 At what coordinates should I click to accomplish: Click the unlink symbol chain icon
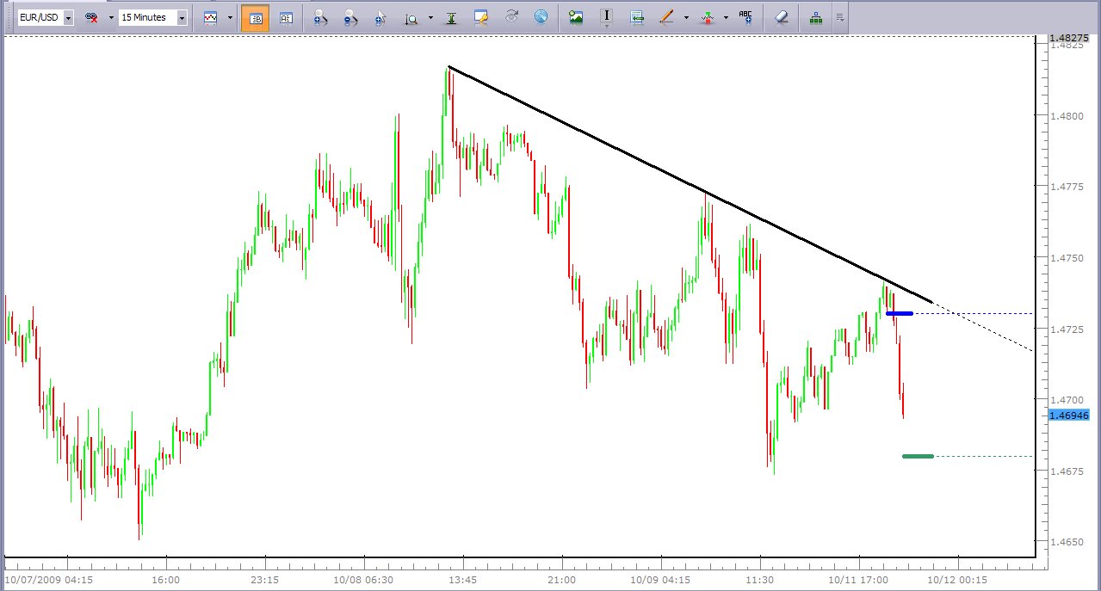[x=91, y=17]
